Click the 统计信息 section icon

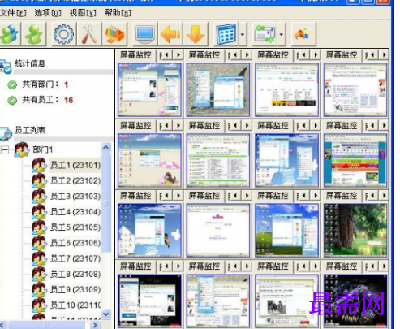click(x=6, y=67)
